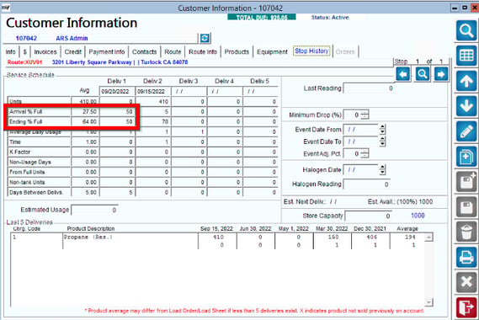The image size is (479, 320).
Task: Click the Status: Active label
Action: [330, 18]
